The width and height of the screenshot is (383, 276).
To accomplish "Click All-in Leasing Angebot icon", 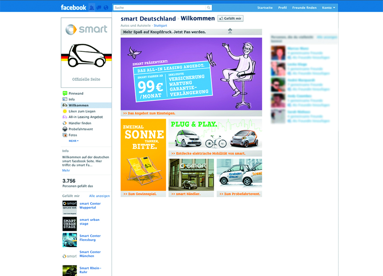I will coord(65,117).
